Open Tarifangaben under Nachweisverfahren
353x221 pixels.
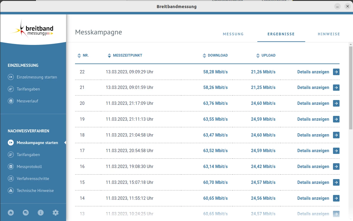tap(28, 155)
